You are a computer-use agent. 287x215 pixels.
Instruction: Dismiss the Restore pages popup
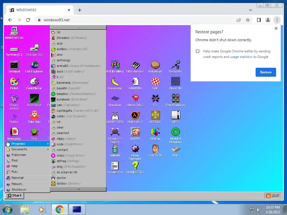point(276,28)
